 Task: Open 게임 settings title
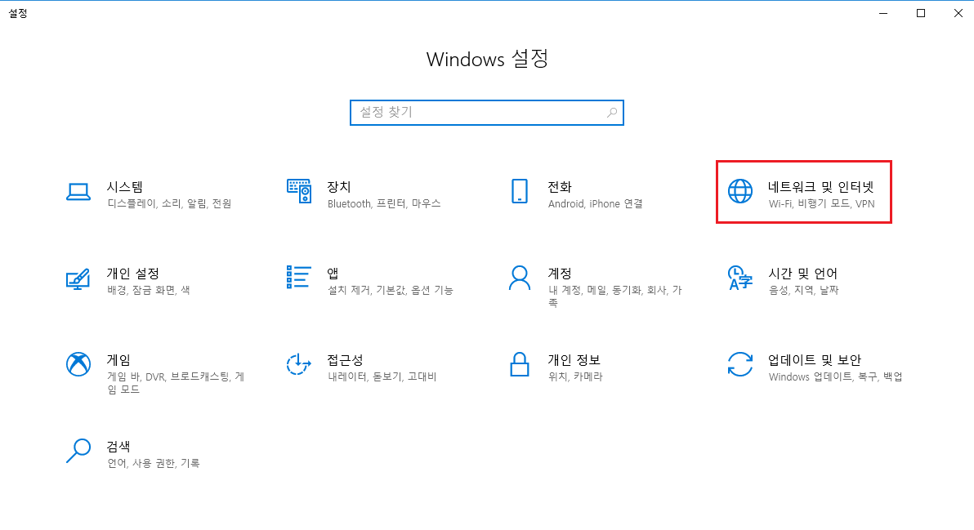click(x=118, y=360)
